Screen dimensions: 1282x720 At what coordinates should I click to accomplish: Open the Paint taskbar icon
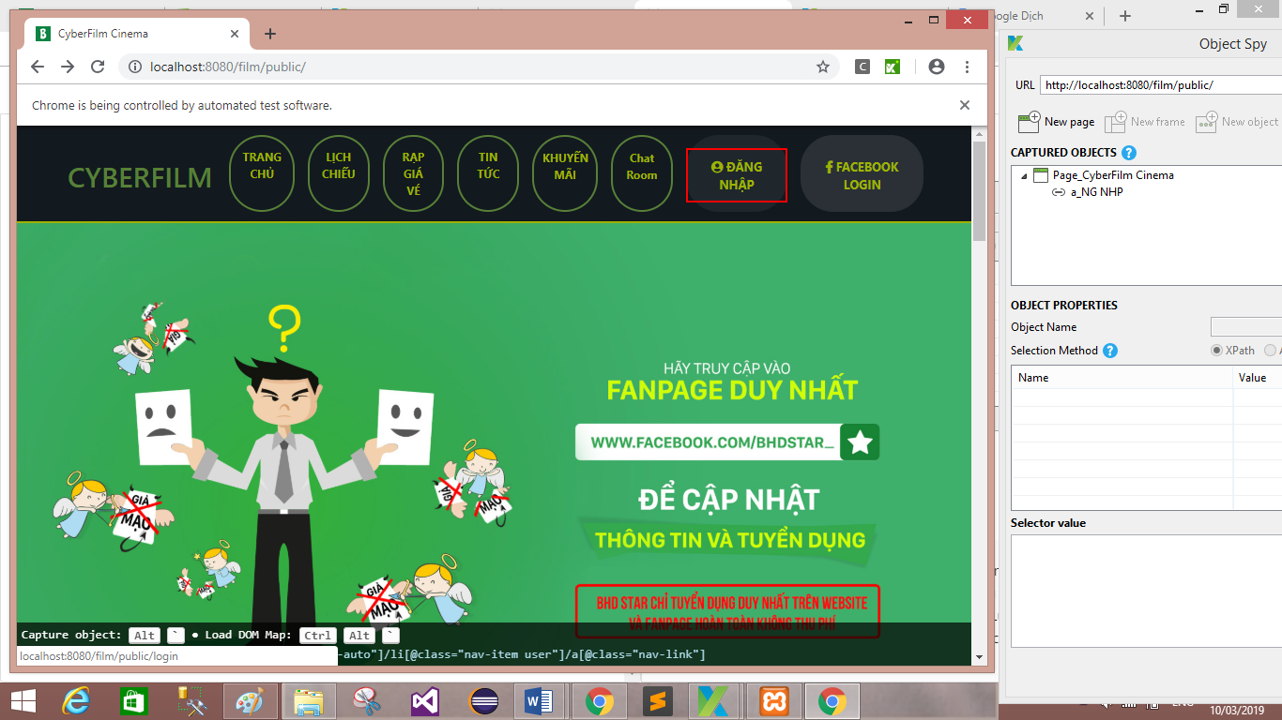[251, 700]
